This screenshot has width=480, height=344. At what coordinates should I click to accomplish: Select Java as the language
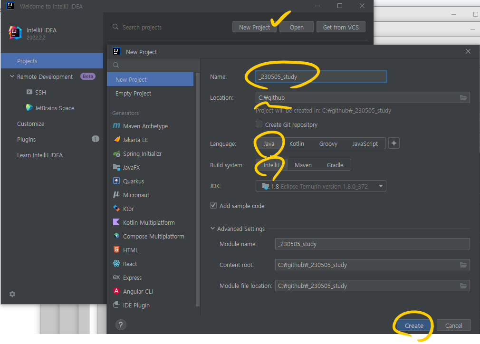[x=269, y=143]
